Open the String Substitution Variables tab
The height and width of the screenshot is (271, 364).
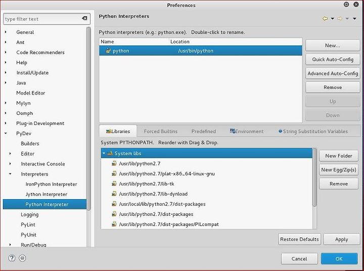[313, 131]
